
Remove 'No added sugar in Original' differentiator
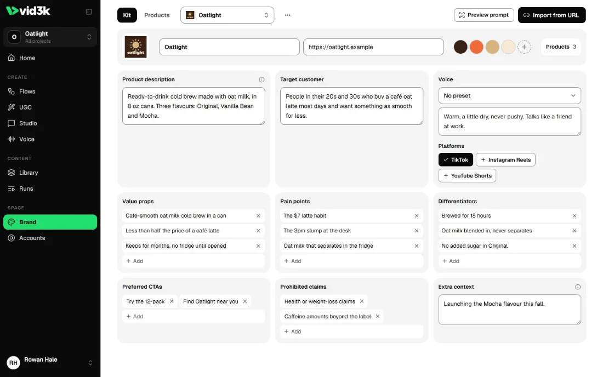[x=574, y=246]
